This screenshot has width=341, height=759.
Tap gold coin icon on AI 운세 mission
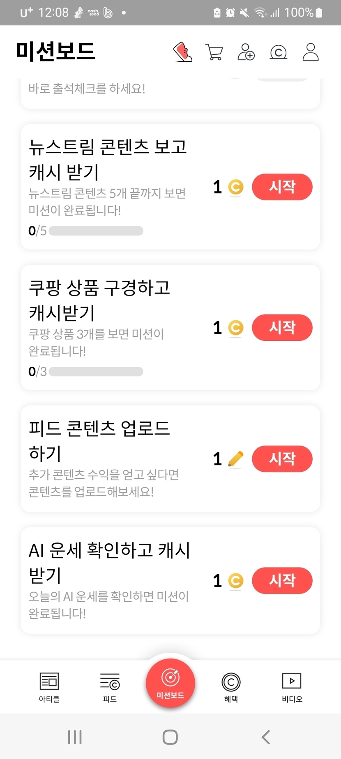[235, 581]
